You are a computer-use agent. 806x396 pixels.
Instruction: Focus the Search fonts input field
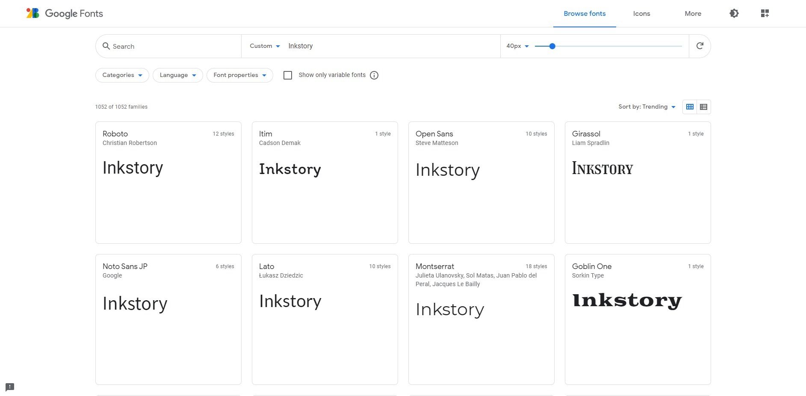[x=173, y=46]
